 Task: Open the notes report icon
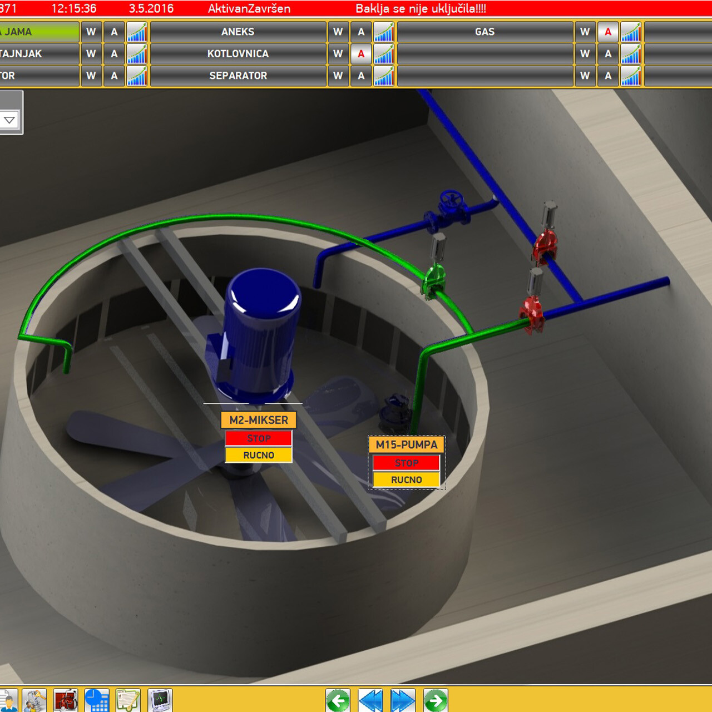[128, 700]
